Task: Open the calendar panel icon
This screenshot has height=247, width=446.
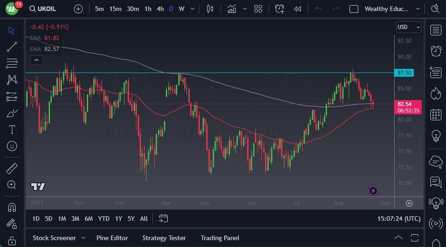Action: [435, 115]
